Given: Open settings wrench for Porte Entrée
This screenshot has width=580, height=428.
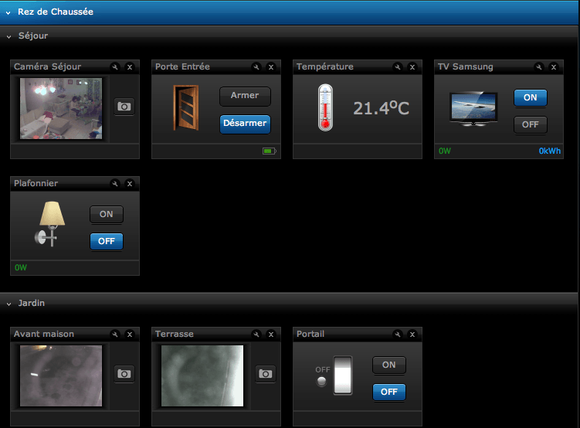Looking at the screenshot, I should (x=256, y=67).
